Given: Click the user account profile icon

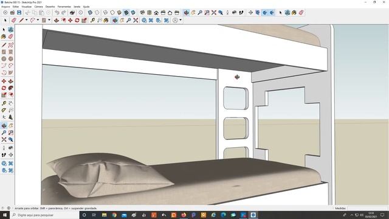Looking at the screenshot, I should (175, 20).
